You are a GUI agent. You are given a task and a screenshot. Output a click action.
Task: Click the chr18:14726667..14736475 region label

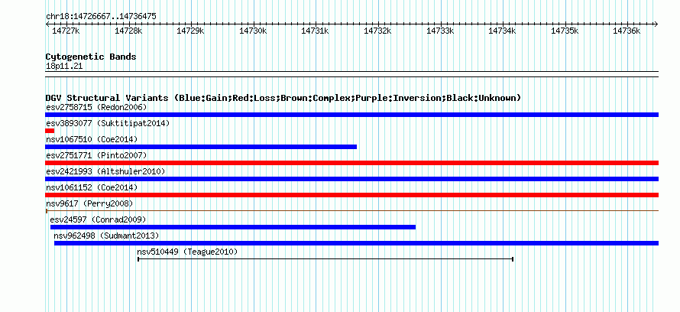point(101,17)
